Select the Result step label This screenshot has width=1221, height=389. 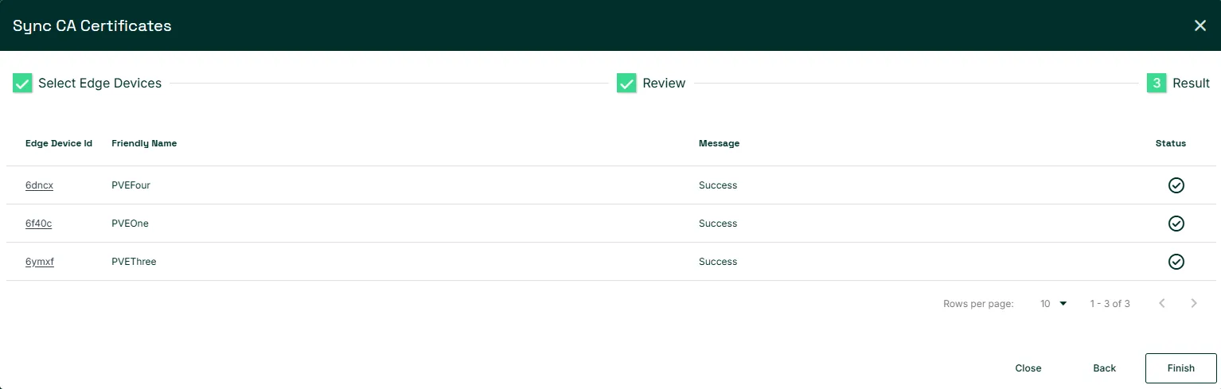point(1191,83)
